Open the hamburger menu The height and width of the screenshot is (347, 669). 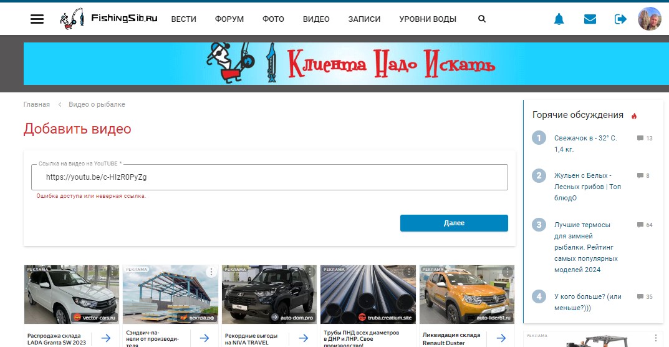click(37, 19)
